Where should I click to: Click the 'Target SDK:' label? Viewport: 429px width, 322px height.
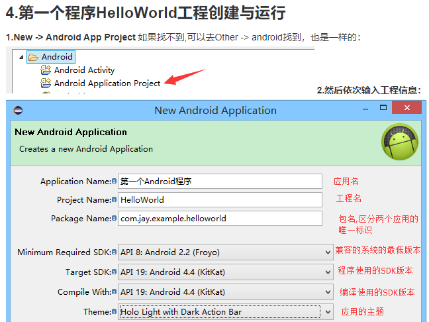tap(88, 272)
